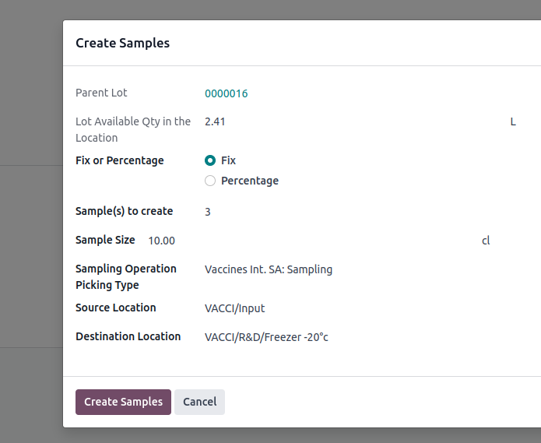Select the Fix radio button
Image resolution: width=541 pixels, height=443 pixels.
(x=210, y=160)
